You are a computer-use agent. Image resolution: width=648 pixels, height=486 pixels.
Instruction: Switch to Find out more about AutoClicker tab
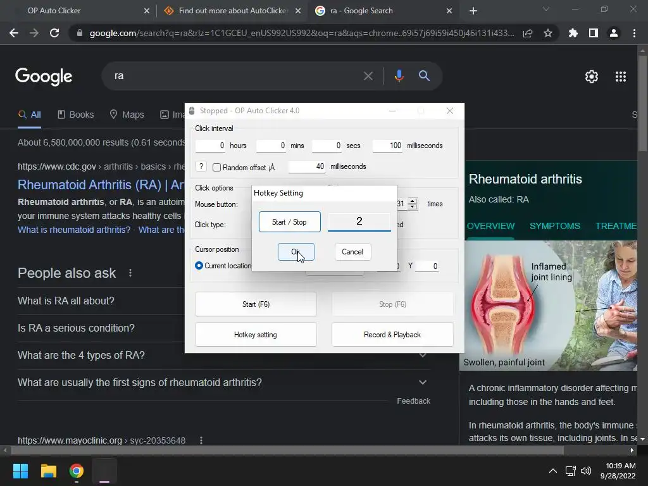pyautogui.click(x=232, y=11)
